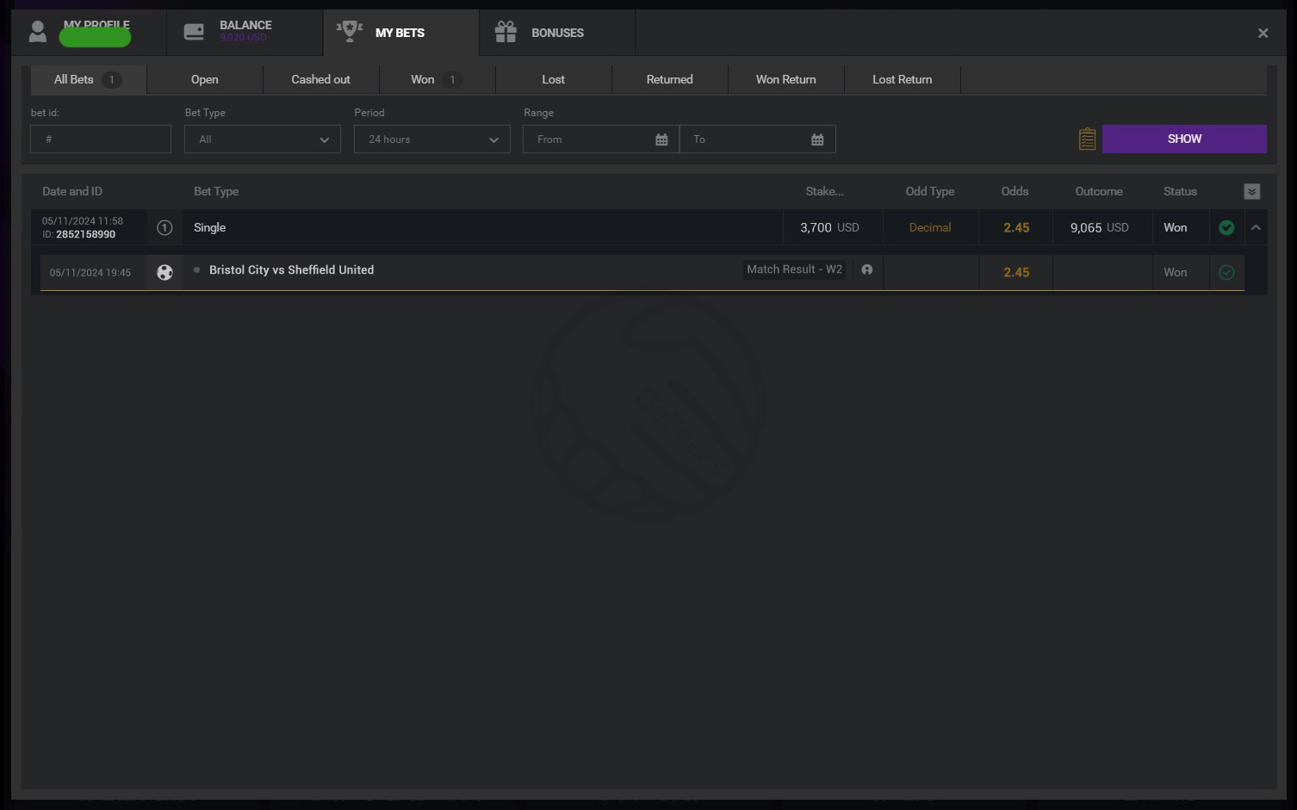Click the My Bets trophy icon

(349, 31)
